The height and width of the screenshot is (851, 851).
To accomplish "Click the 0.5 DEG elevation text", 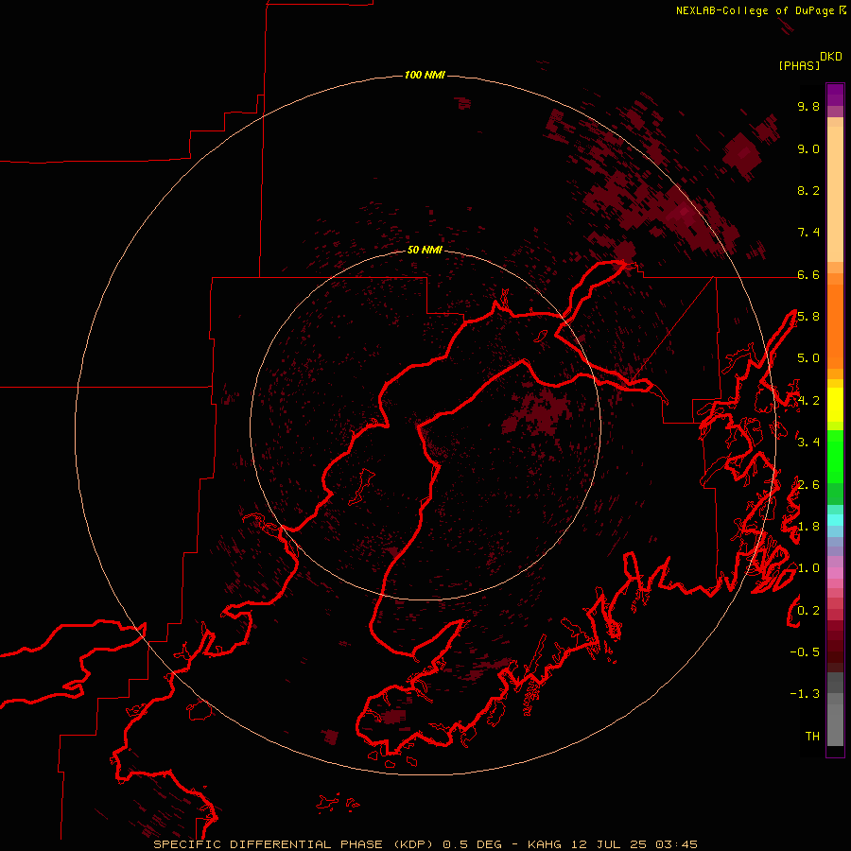I will [472, 844].
